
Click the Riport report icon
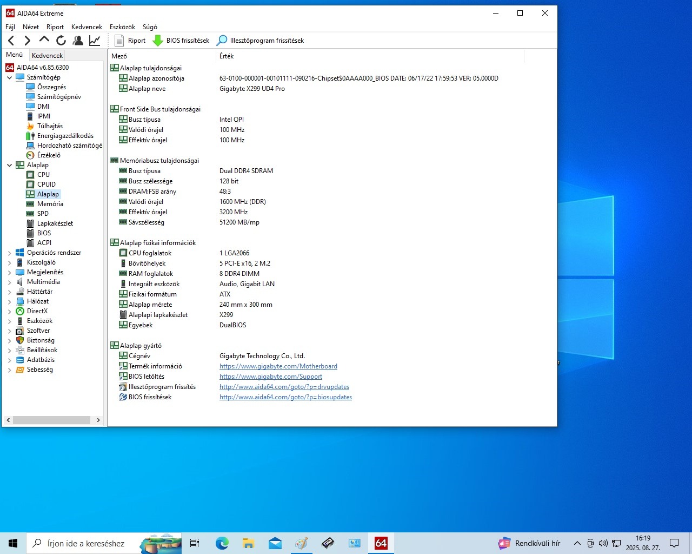click(x=119, y=41)
